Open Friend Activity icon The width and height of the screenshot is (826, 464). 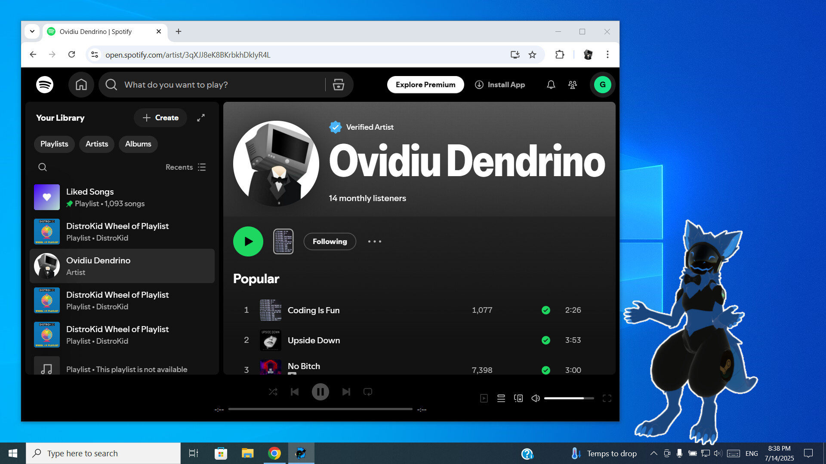click(x=572, y=85)
